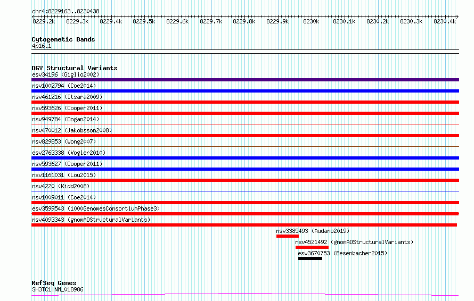
Task: Open esv3599543 (1000GenomesConsortiumPhase3) label
Action: click(96, 208)
